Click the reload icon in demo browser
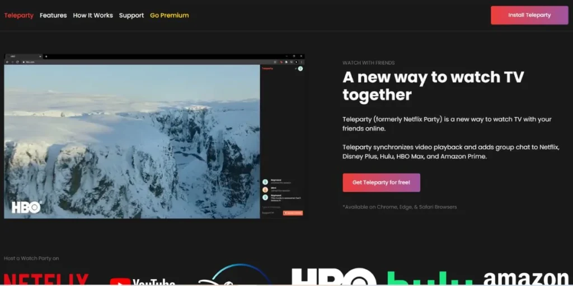573x286 pixels. coord(17,62)
